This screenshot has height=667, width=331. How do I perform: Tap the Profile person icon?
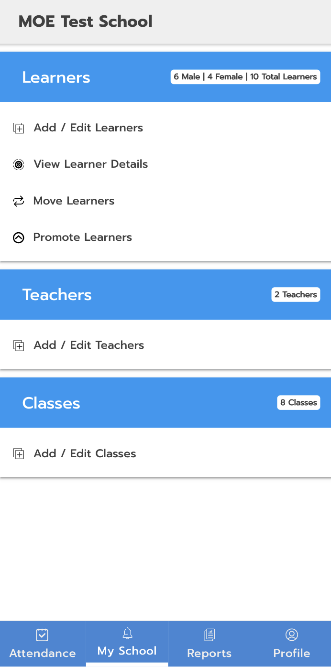tap(292, 635)
